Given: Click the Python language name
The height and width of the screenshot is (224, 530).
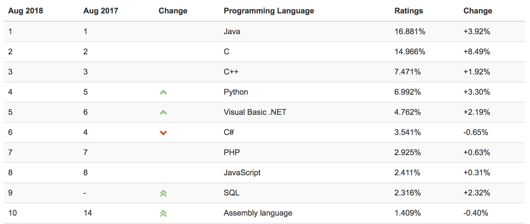Looking at the screenshot, I should click(236, 92).
